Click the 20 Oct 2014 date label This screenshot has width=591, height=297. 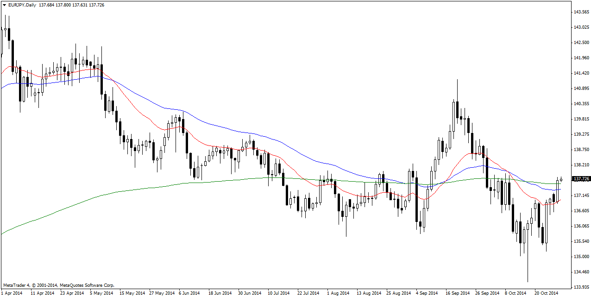click(x=547, y=293)
